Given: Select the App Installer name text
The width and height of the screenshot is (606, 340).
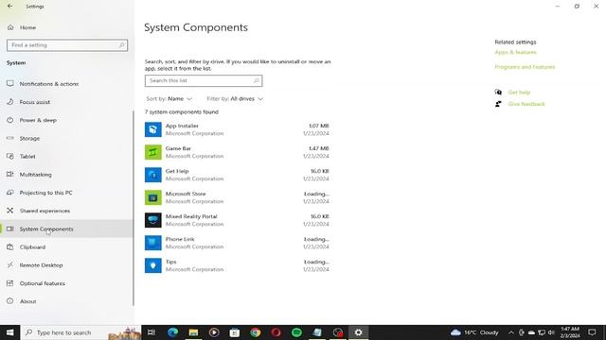Looking at the screenshot, I should [x=182, y=126].
